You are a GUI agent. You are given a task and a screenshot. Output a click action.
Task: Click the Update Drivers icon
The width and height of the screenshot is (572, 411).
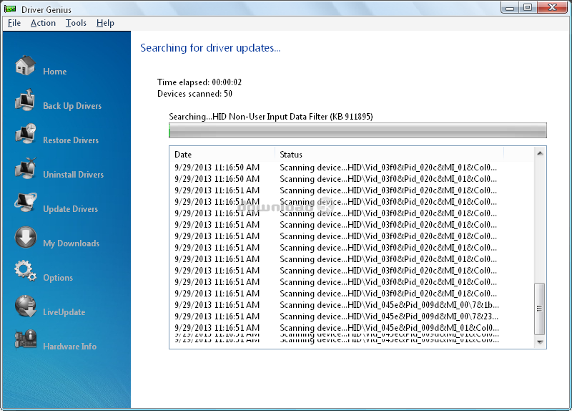tap(25, 203)
